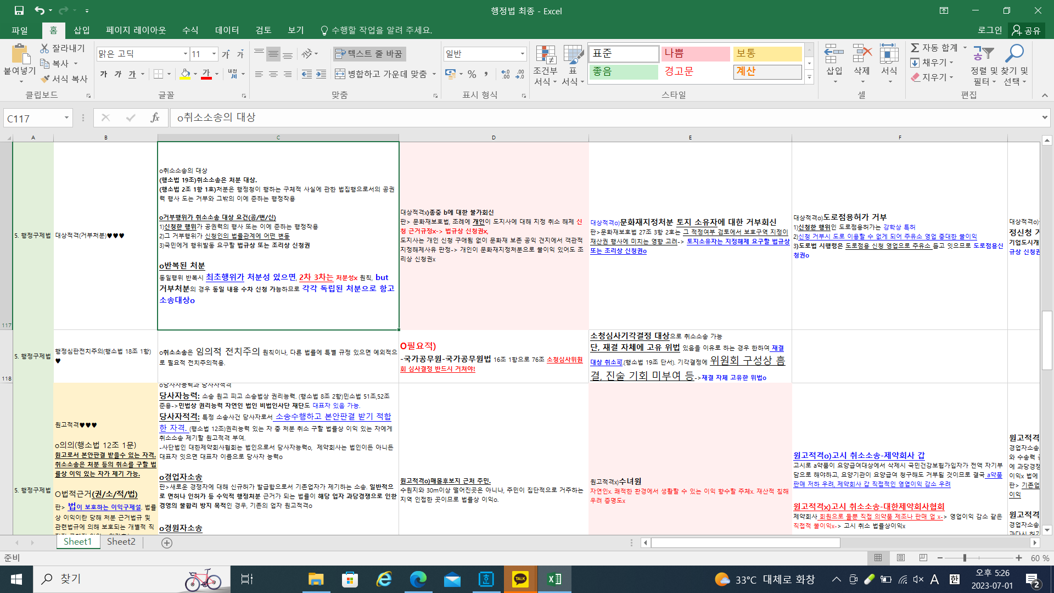This screenshot has height=593, width=1054.
Task: Click the Format Painter brush icon
Action: click(x=46, y=79)
